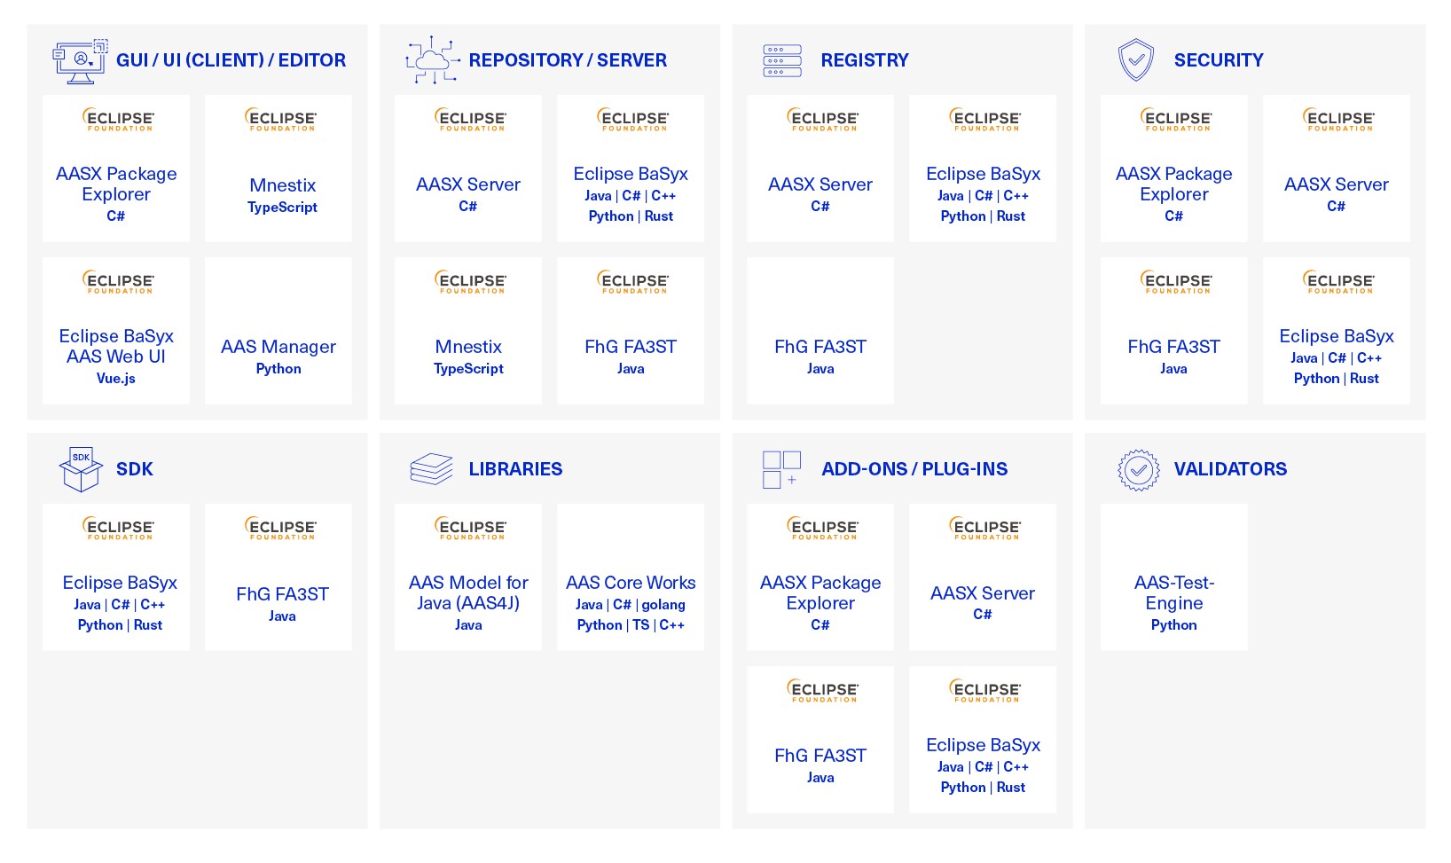Click the Libraries stacked layers icon
This screenshot has height=863, width=1451.
(432, 469)
